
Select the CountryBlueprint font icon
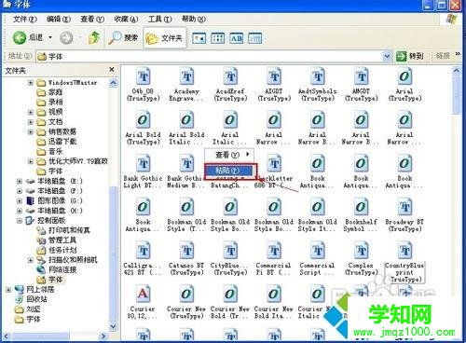[404, 251]
